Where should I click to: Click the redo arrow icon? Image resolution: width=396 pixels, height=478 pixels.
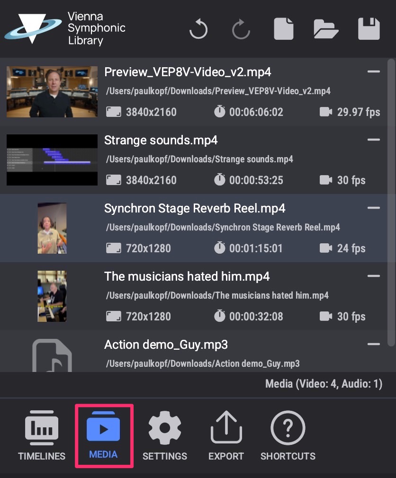click(x=241, y=29)
